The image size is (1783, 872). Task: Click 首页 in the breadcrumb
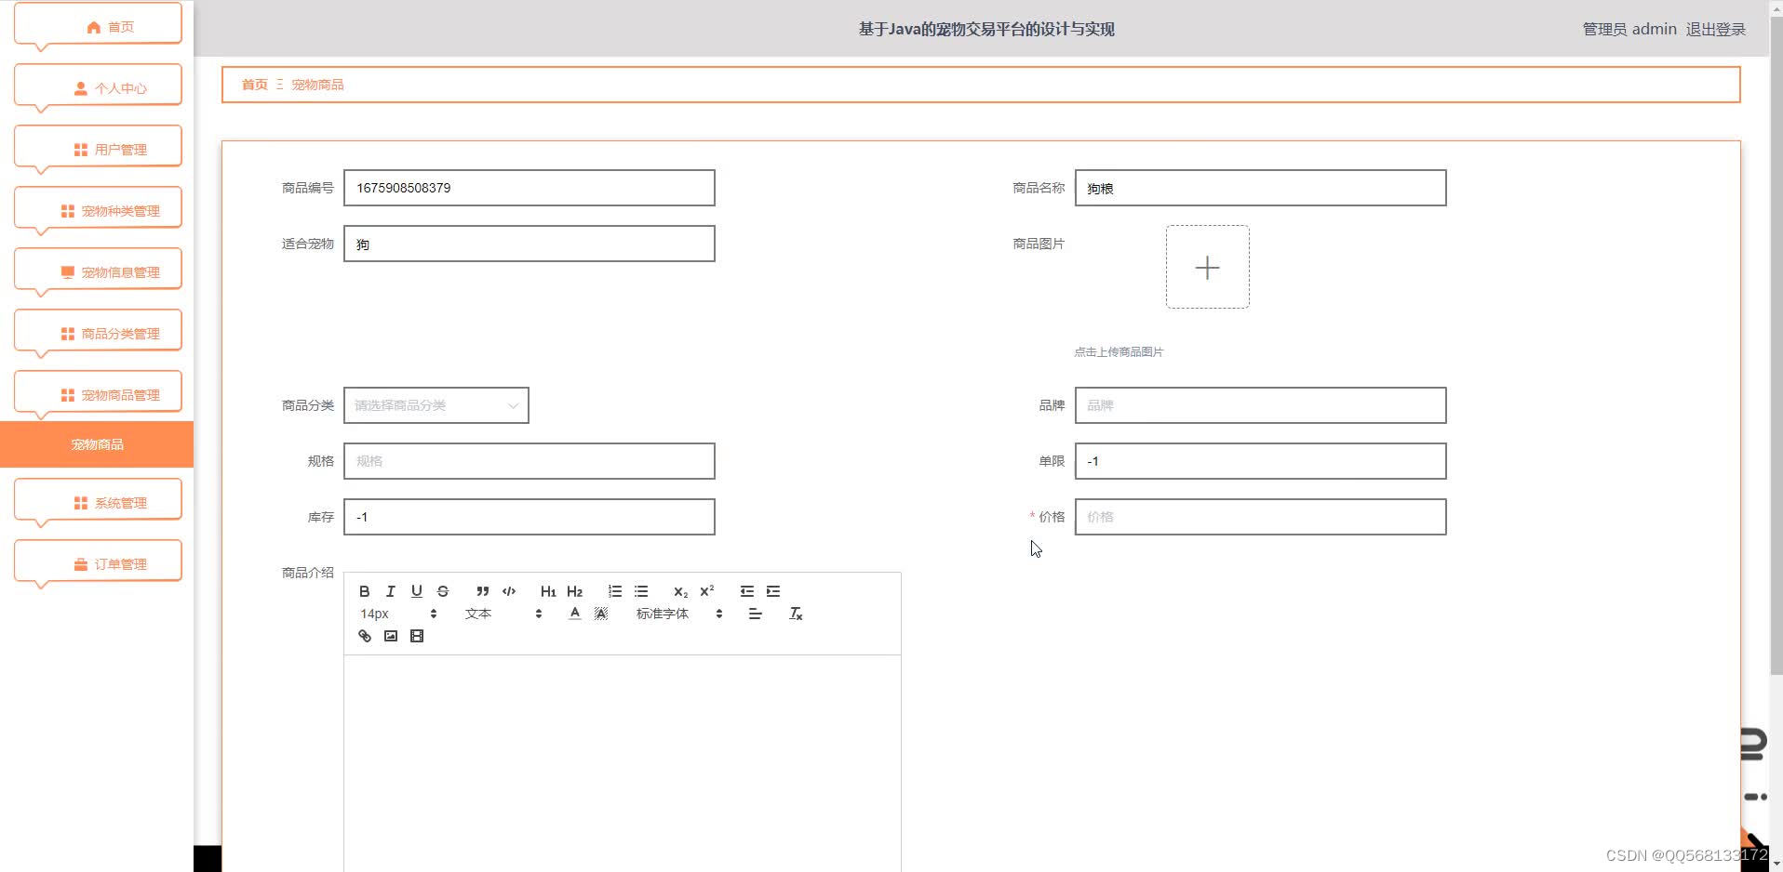pos(254,85)
